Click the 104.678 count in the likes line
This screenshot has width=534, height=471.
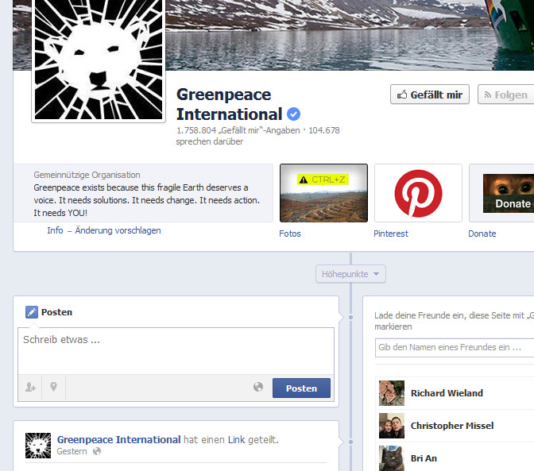click(x=324, y=130)
